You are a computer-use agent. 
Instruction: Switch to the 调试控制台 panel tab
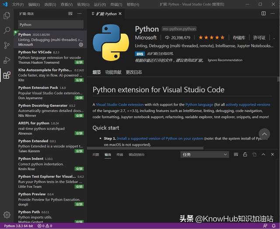click(136, 155)
